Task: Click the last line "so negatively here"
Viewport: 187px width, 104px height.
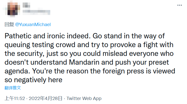Action: [33, 80]
